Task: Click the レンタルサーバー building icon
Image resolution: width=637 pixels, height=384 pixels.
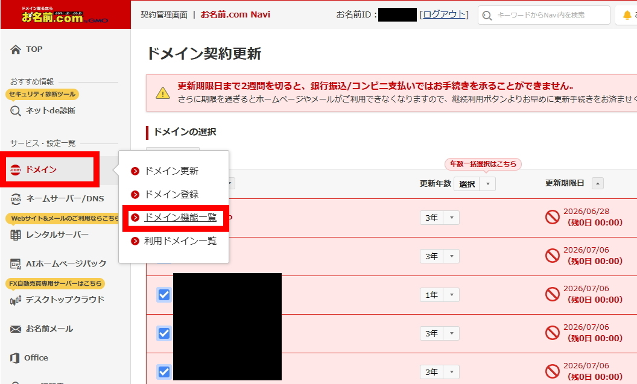Action: pyautogui.click(x=16, y=235)
